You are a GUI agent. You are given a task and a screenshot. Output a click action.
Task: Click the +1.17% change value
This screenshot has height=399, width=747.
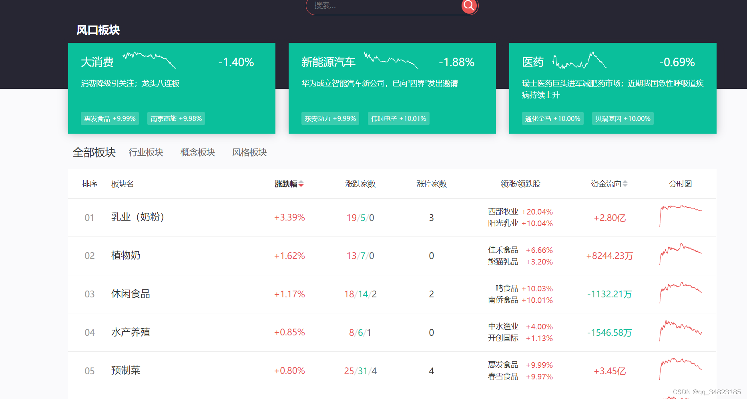pyautogui.click(x=289, y=294)
